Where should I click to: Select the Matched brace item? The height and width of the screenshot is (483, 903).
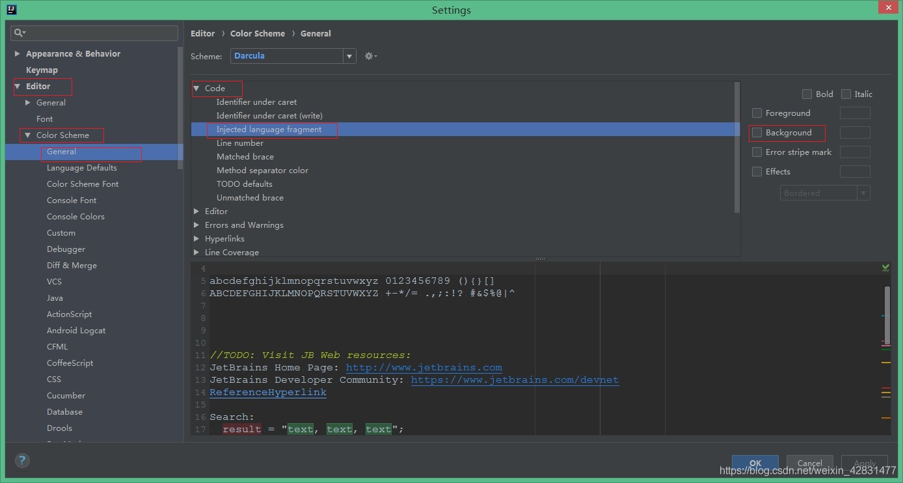tap(245, 156)
